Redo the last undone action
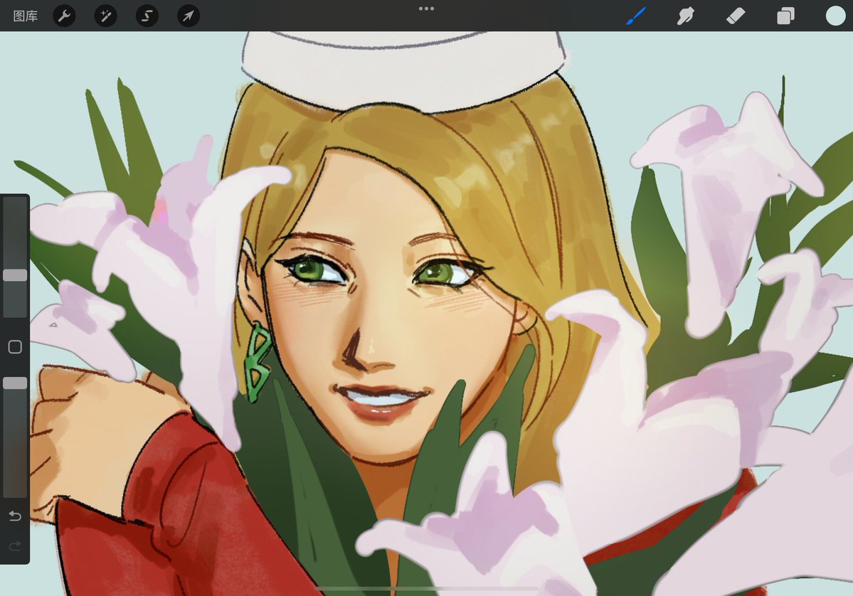The height and width of the screenshot is (596, 853). pyautogui.click(x=15, y=545)
